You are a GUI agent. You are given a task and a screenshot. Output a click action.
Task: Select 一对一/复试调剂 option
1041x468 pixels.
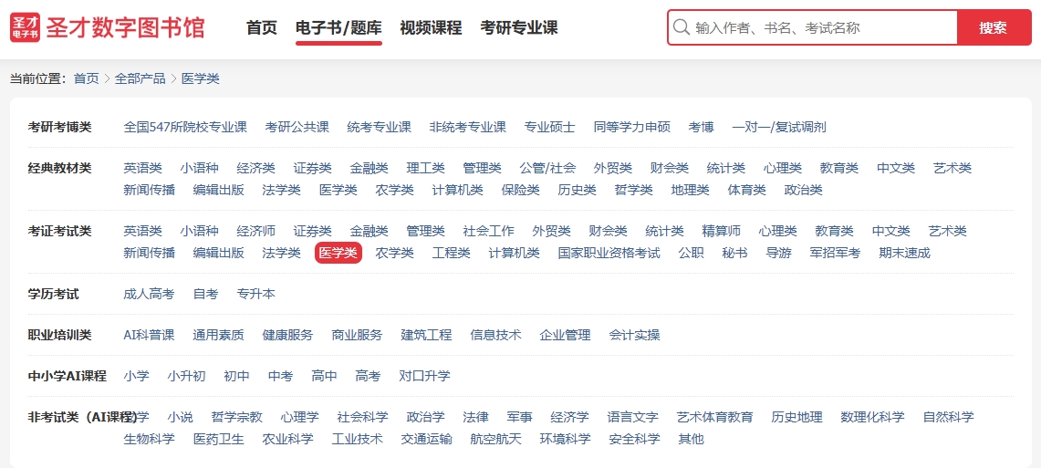coord(779,127)
